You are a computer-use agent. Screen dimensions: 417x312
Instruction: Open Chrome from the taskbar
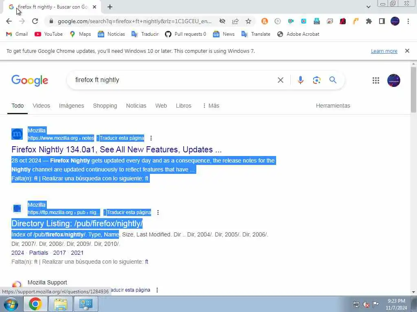click(35, 304)
